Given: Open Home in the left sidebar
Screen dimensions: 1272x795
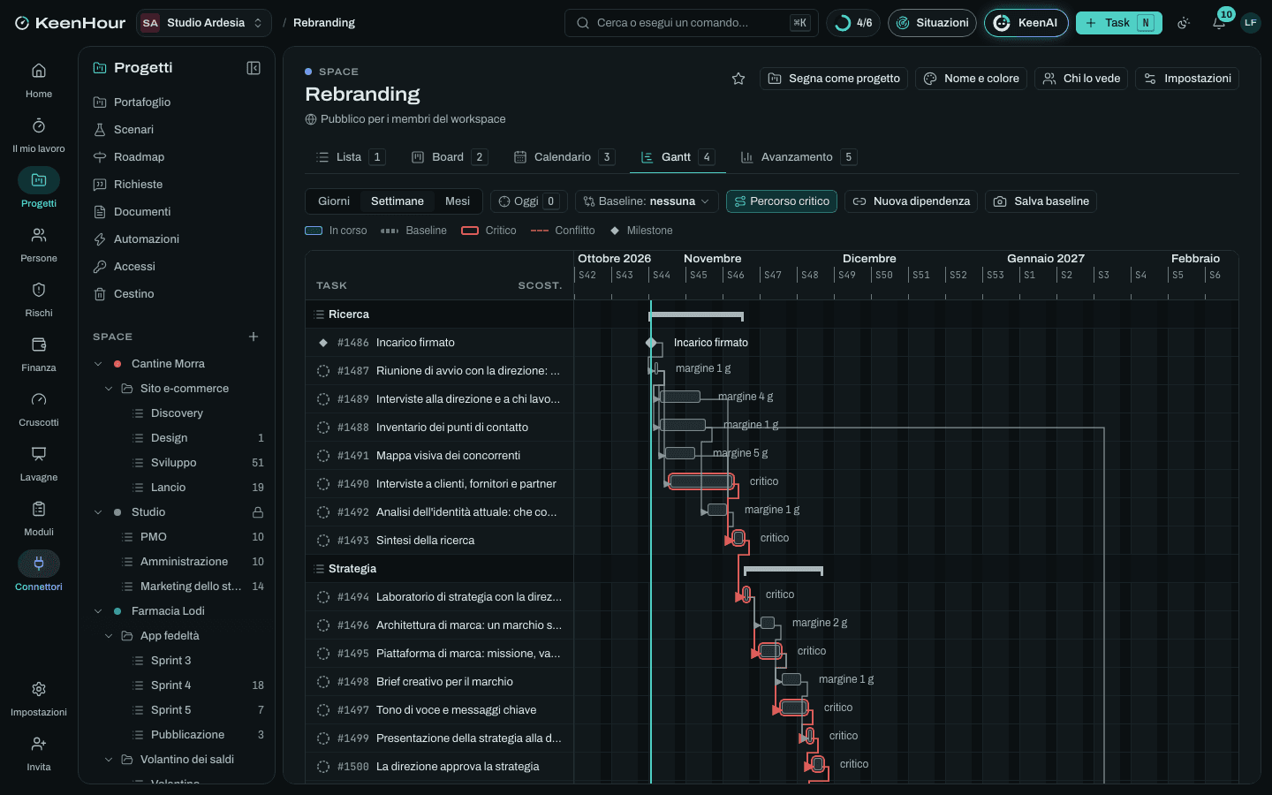Looking at the screenshot, I should coord(39,79).
